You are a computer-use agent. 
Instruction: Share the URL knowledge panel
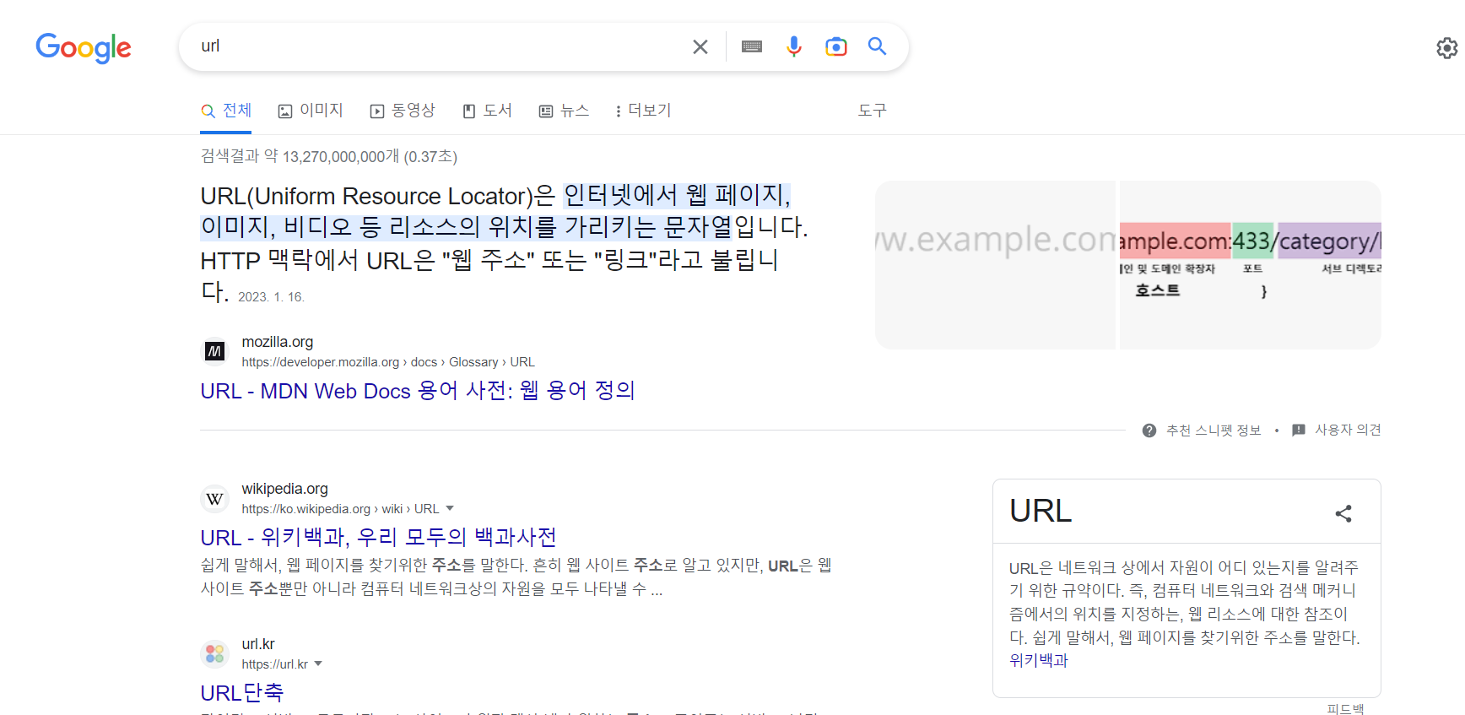[x=1343, y=513]
